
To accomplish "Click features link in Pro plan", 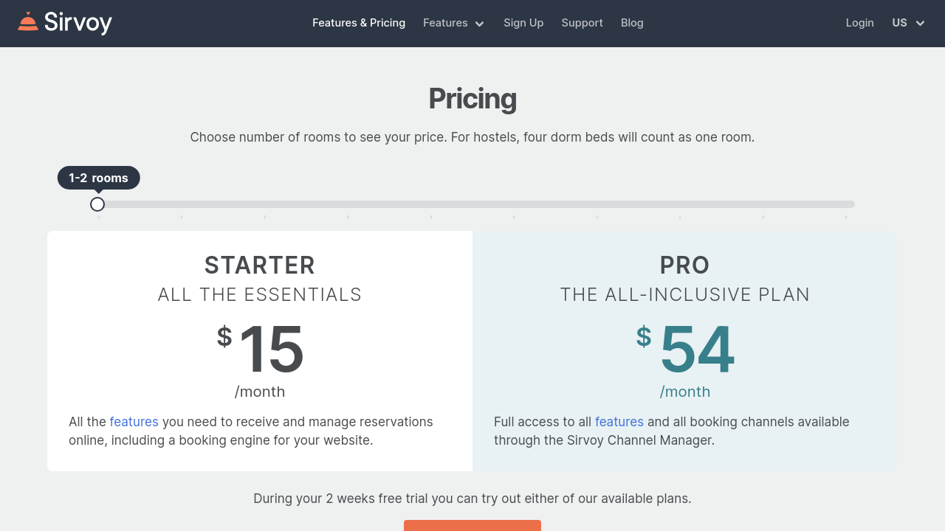I will pos(619,422).
